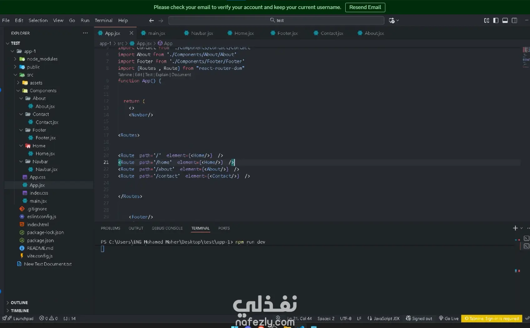Open eslint.config.js file
Screen dimensions: 530x328
42,217
